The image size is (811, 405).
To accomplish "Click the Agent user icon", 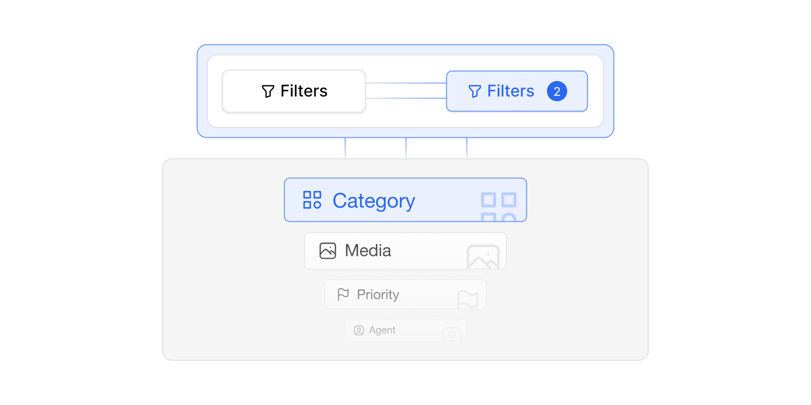I will pyautogui.click(x=359, y=330).
